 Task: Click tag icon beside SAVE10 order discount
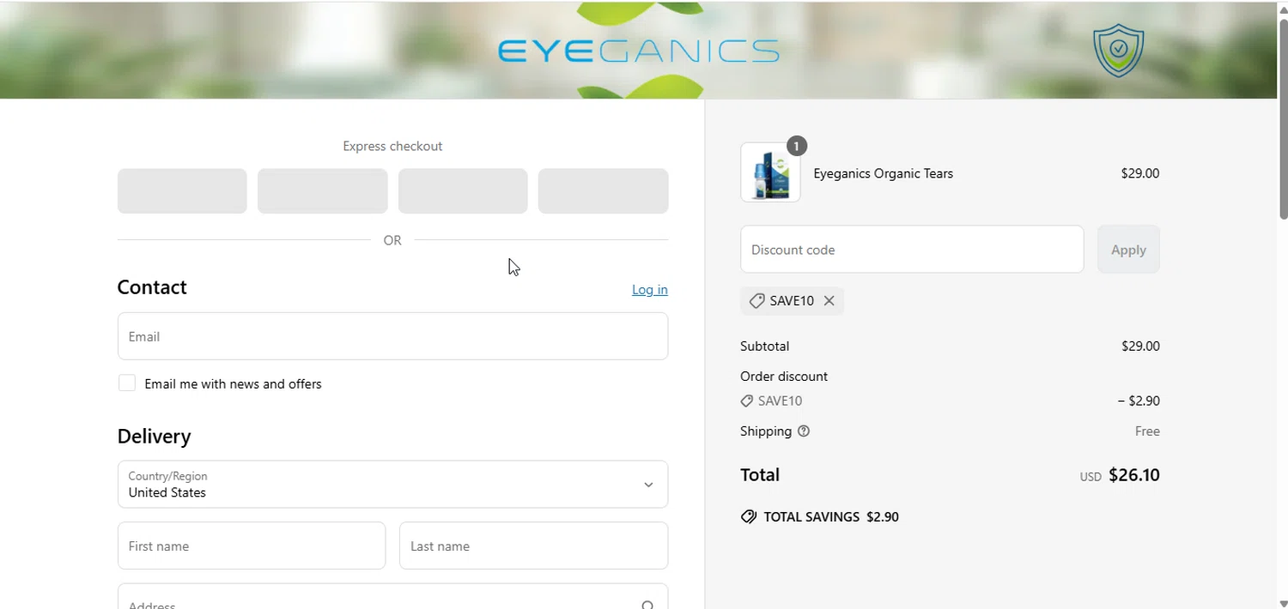click(747, 401)
